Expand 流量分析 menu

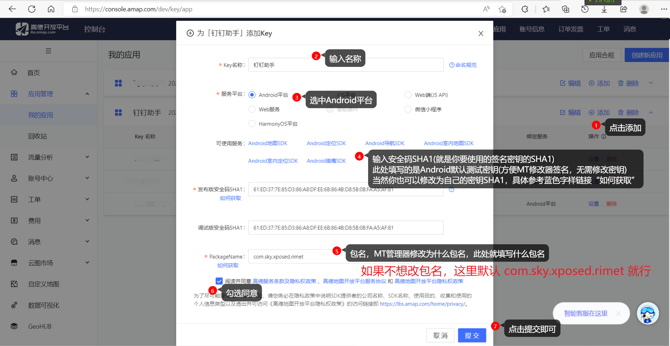click(x=87, y=157)
